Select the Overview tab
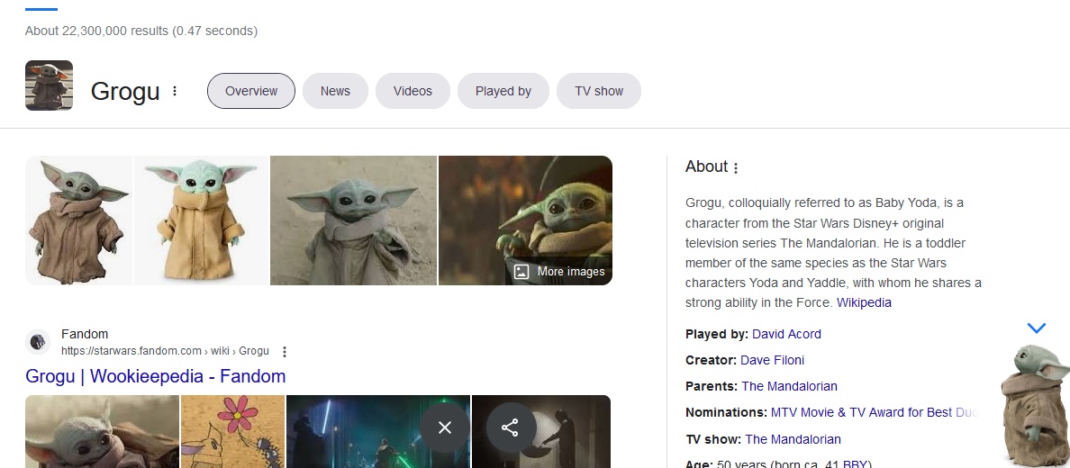Image resolution: width=1070 pixels, height=468 pixels. click(251, 91)
